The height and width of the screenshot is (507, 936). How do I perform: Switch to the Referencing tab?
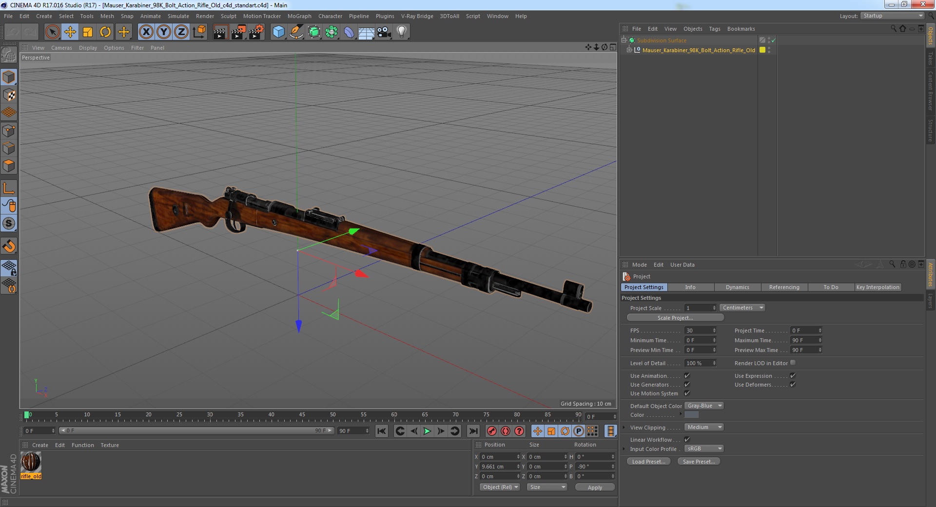click(784, 288)
